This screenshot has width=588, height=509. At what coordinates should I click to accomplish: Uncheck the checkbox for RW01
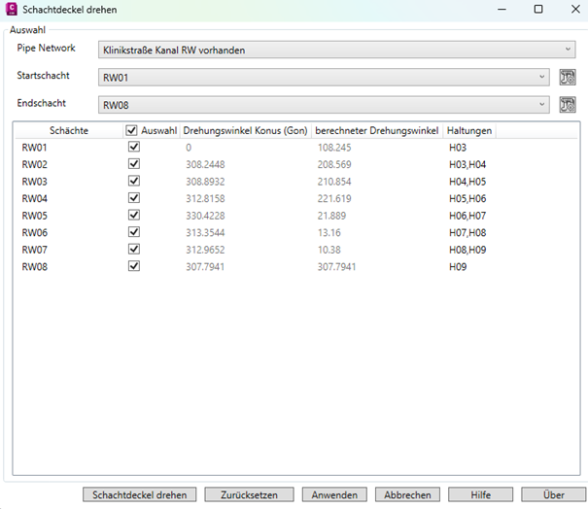pyautogui.click(x=134, y=147)
